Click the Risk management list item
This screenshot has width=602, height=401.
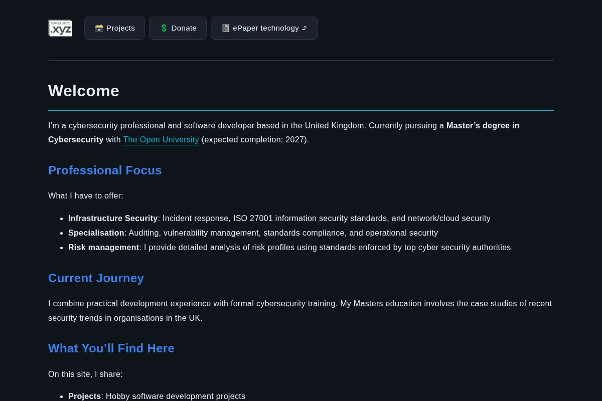pos(289,248)
